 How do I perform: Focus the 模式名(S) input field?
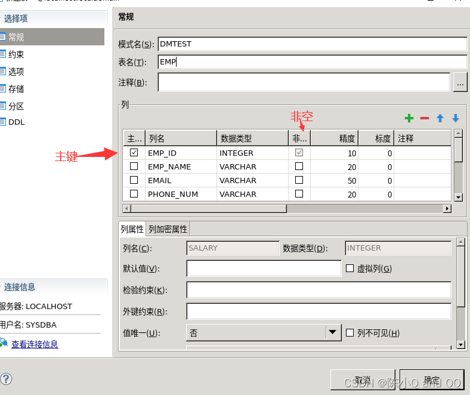pyautogui.click(x=313, y=44)
